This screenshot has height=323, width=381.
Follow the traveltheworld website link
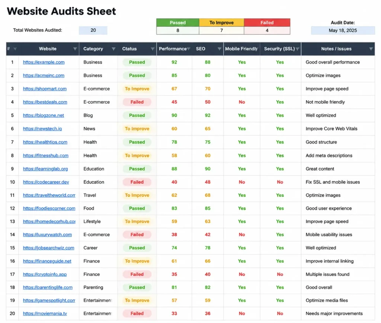pos(49,195)
